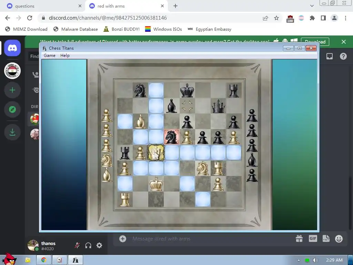This screenshot has height=265, width=353.
Task: Share this page icon in address bar
Action: click(265, 18)
